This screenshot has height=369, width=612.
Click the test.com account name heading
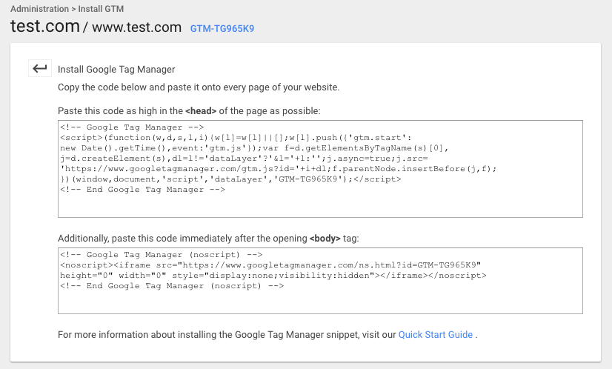tap(45, 26)
